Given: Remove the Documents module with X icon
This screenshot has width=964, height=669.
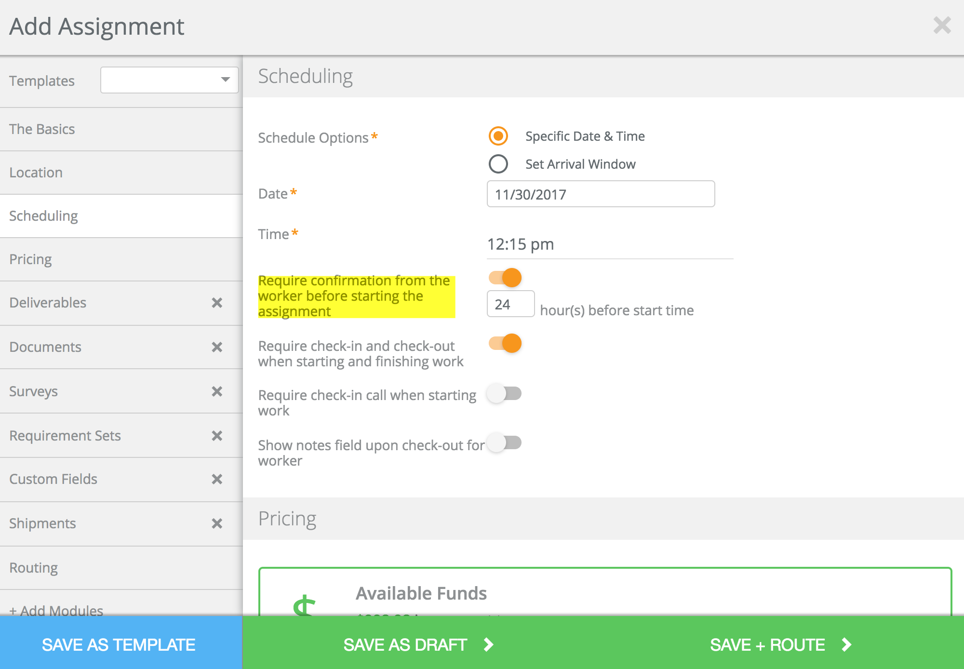Looking at the screenshot, I should point(217,347).
